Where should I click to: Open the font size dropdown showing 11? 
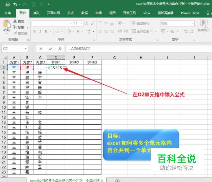[x=82, y=23]
